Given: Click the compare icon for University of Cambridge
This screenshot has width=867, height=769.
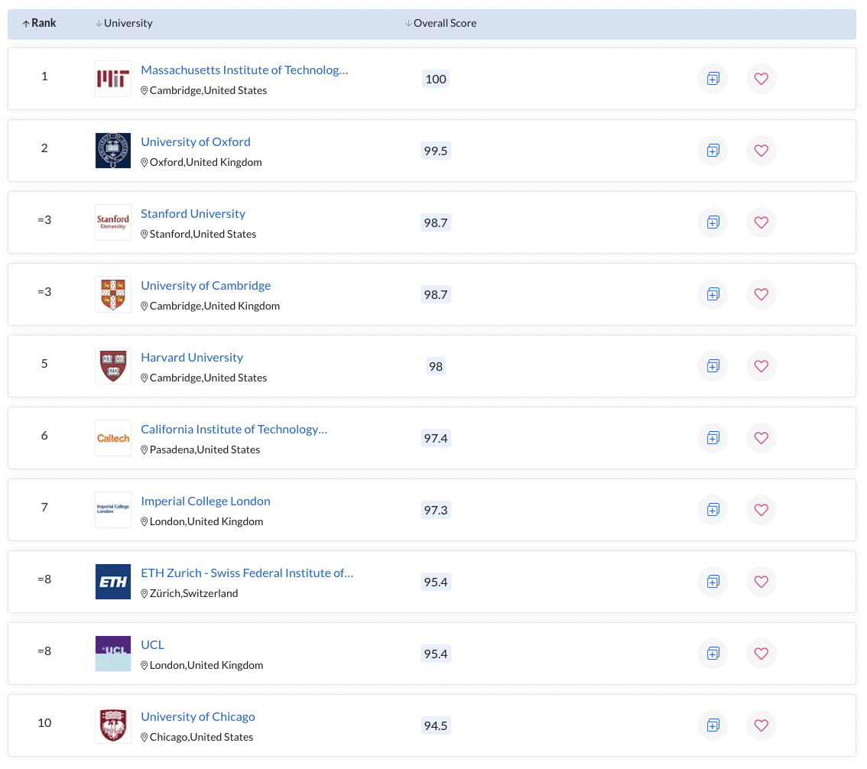Looking at the screenshot, I should (712, 294).
